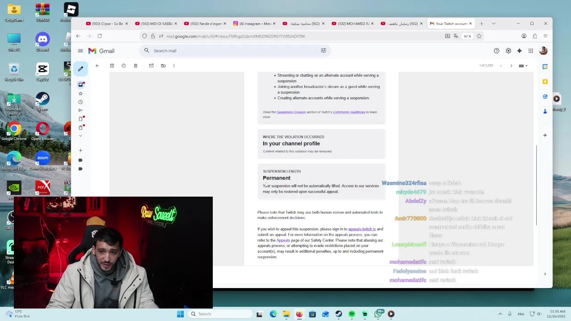Switch to the Instagram Messages tab
This screenshot has height=321, width=571.
point(254,24)
